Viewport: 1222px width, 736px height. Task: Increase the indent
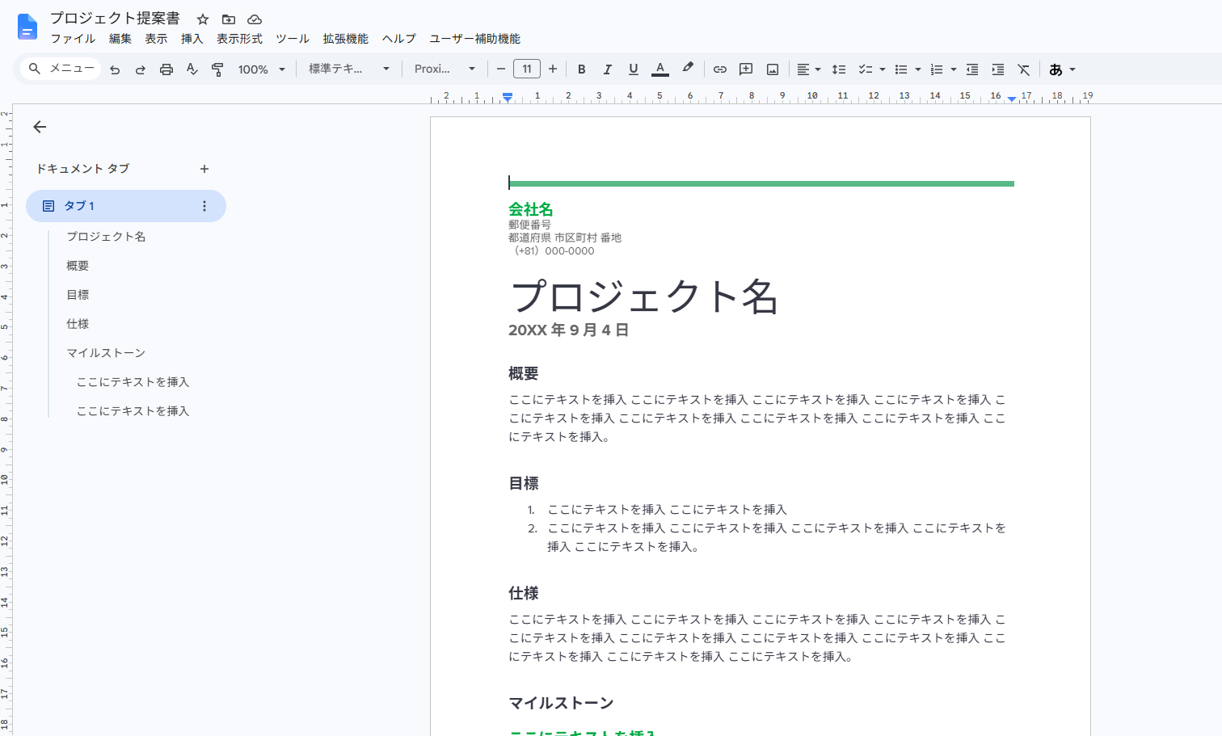click(998, 69)
